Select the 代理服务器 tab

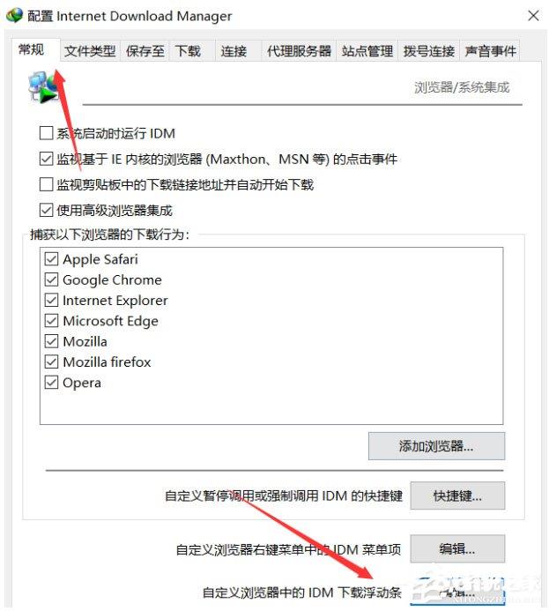pos(299,51)
